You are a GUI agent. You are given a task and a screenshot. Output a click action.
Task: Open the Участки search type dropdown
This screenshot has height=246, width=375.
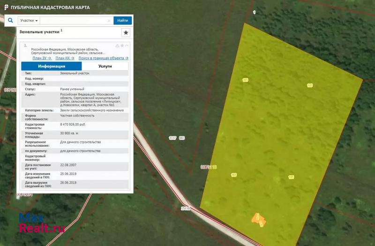pyautogui.click(x=30, y=21)
